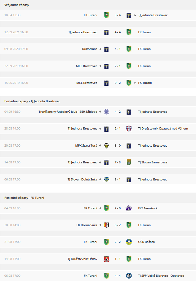Open TJ SPP Veľké Bierovce - Opatovce link
Image resolution: width=196 pixels, height=287 pixels.
(161, 276)
